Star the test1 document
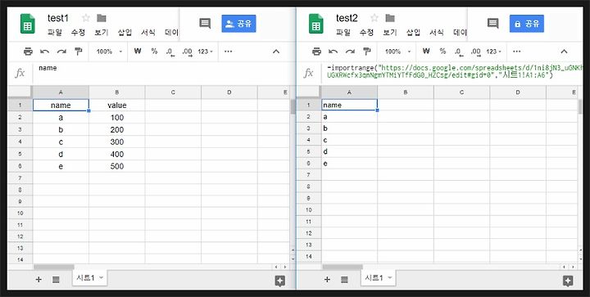590x297 pixels. 86,18
